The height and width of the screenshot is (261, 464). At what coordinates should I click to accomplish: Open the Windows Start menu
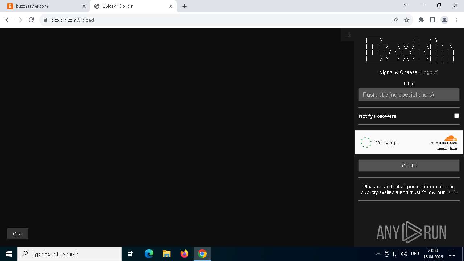[9, 254]
